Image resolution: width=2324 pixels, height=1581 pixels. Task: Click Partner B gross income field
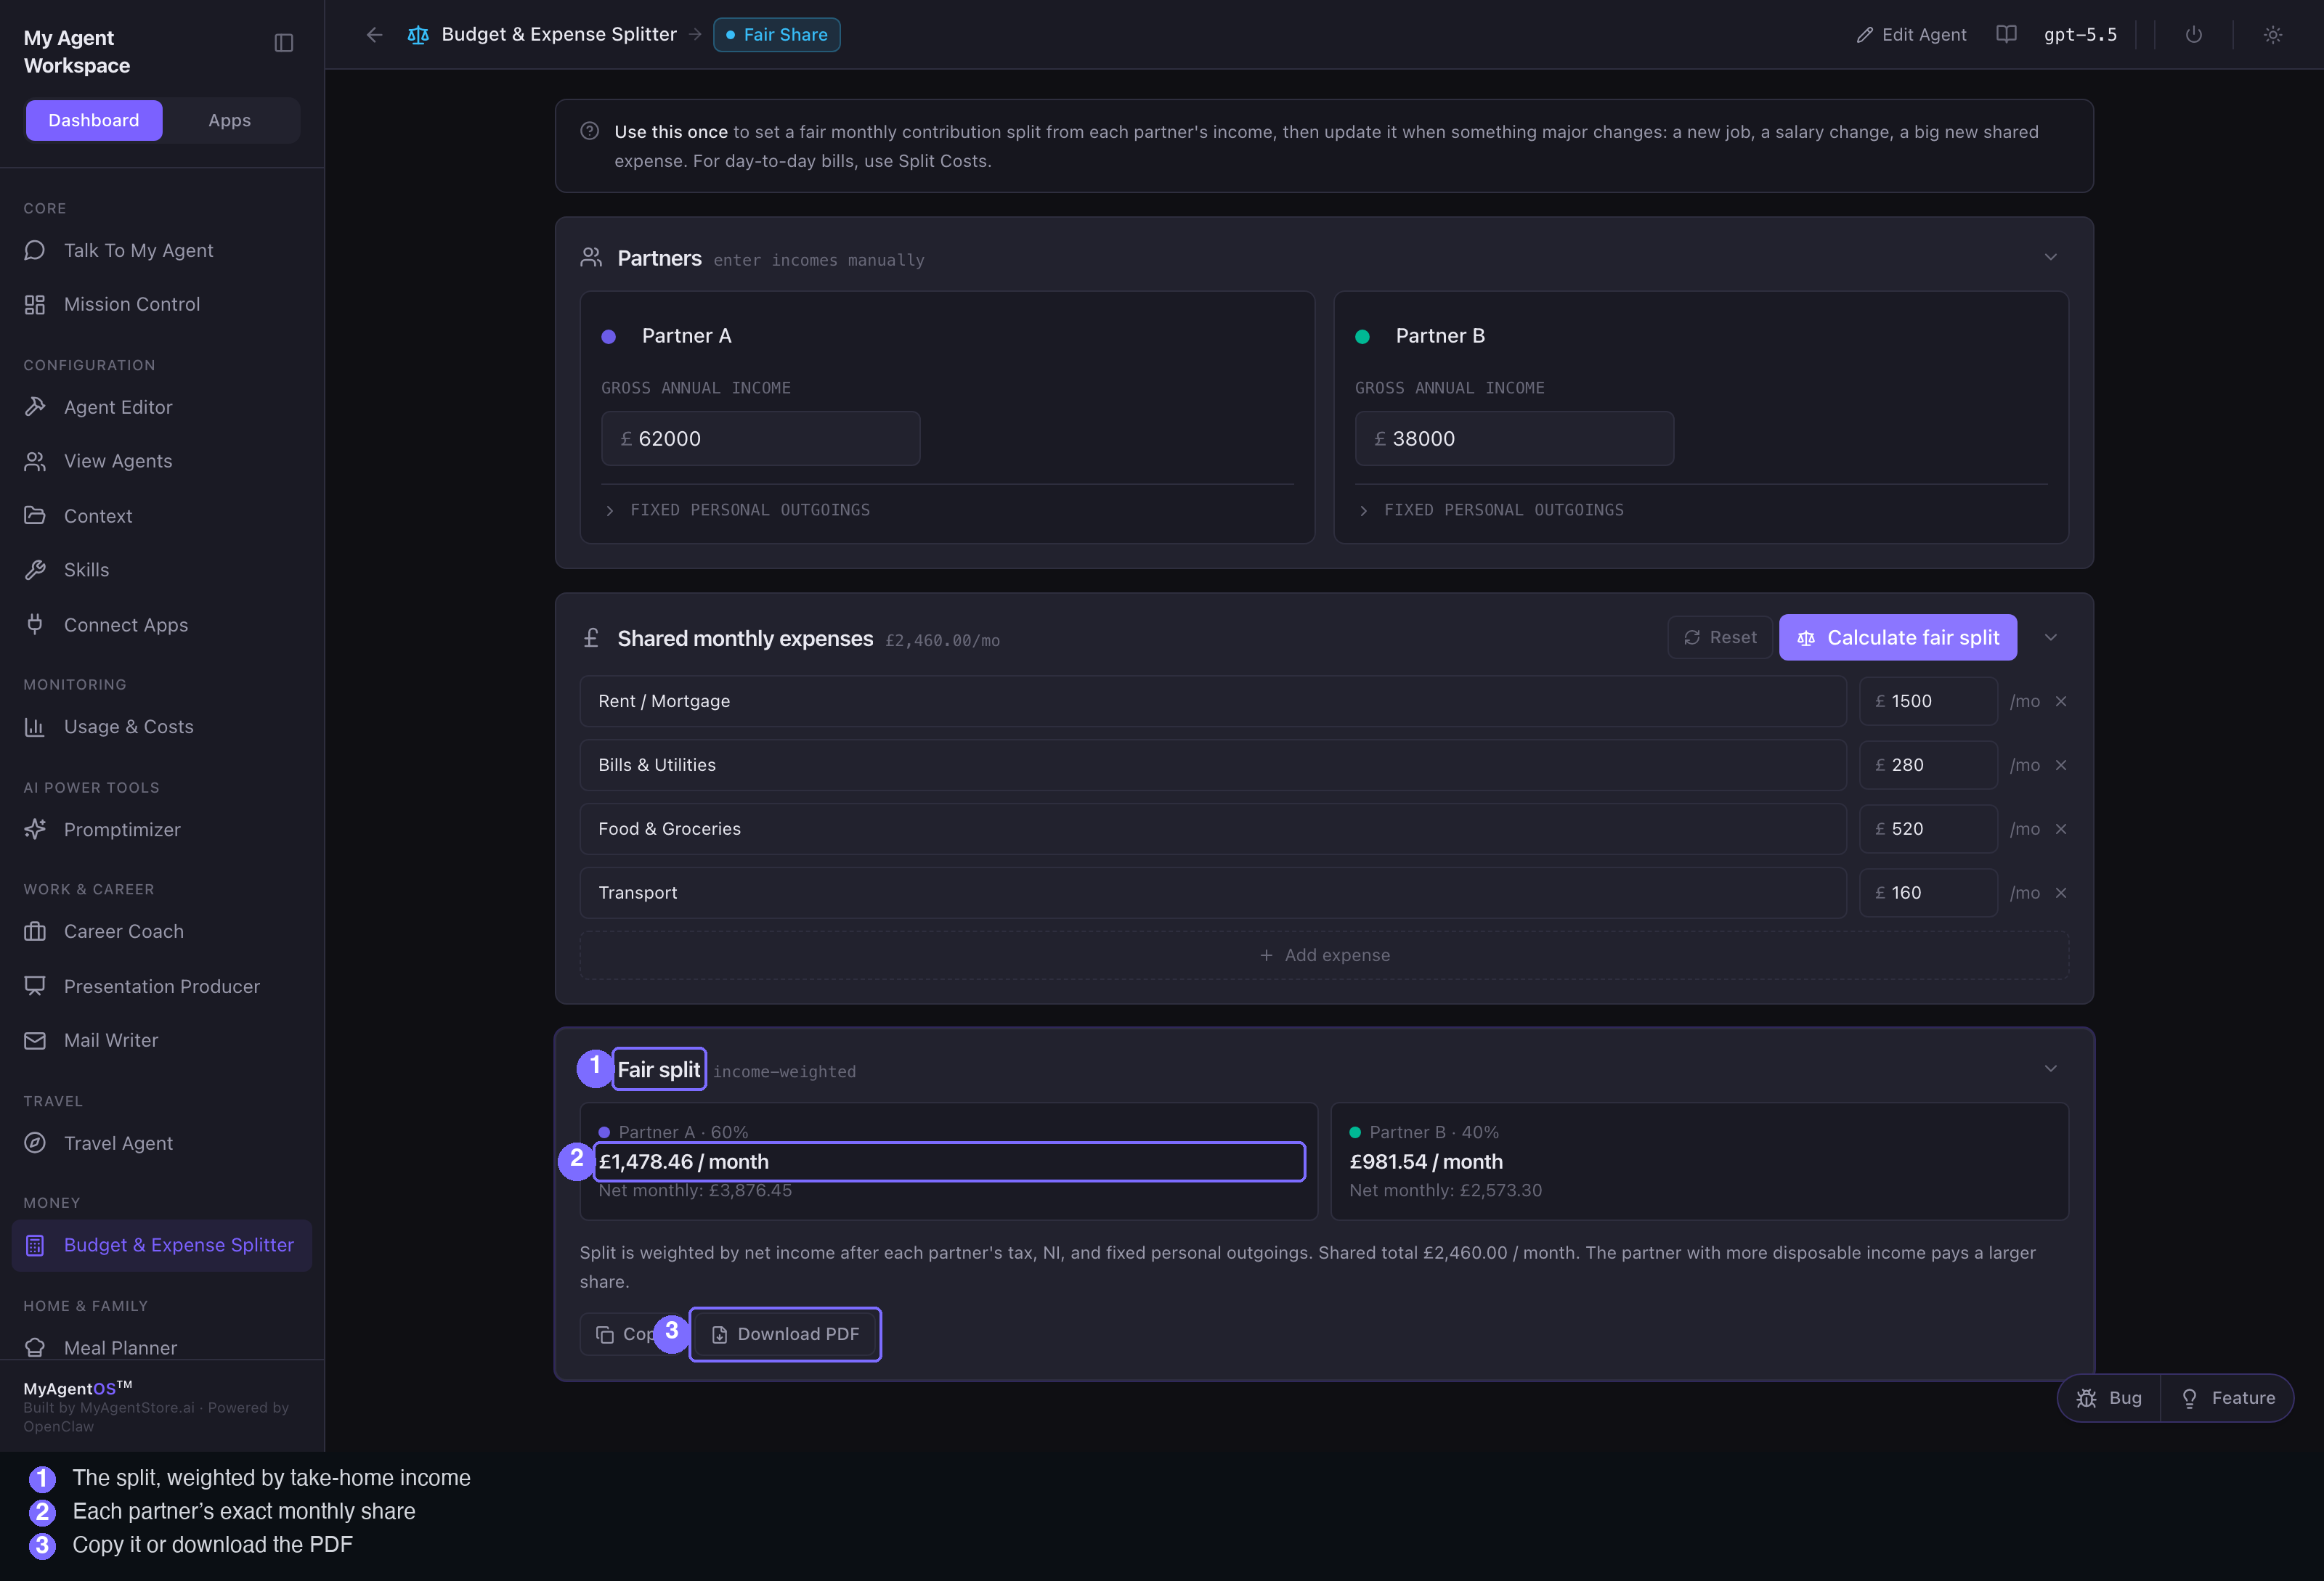tap(1514, 438)
